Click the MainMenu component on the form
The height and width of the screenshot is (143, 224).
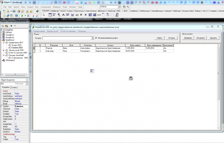(92, 71)
